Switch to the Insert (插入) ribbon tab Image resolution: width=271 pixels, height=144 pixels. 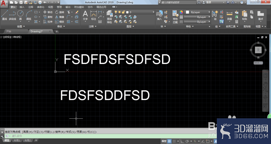click(x=22, y=7)
